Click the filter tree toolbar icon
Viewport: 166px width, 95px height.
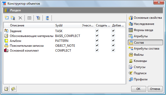[x=38, y=18]
